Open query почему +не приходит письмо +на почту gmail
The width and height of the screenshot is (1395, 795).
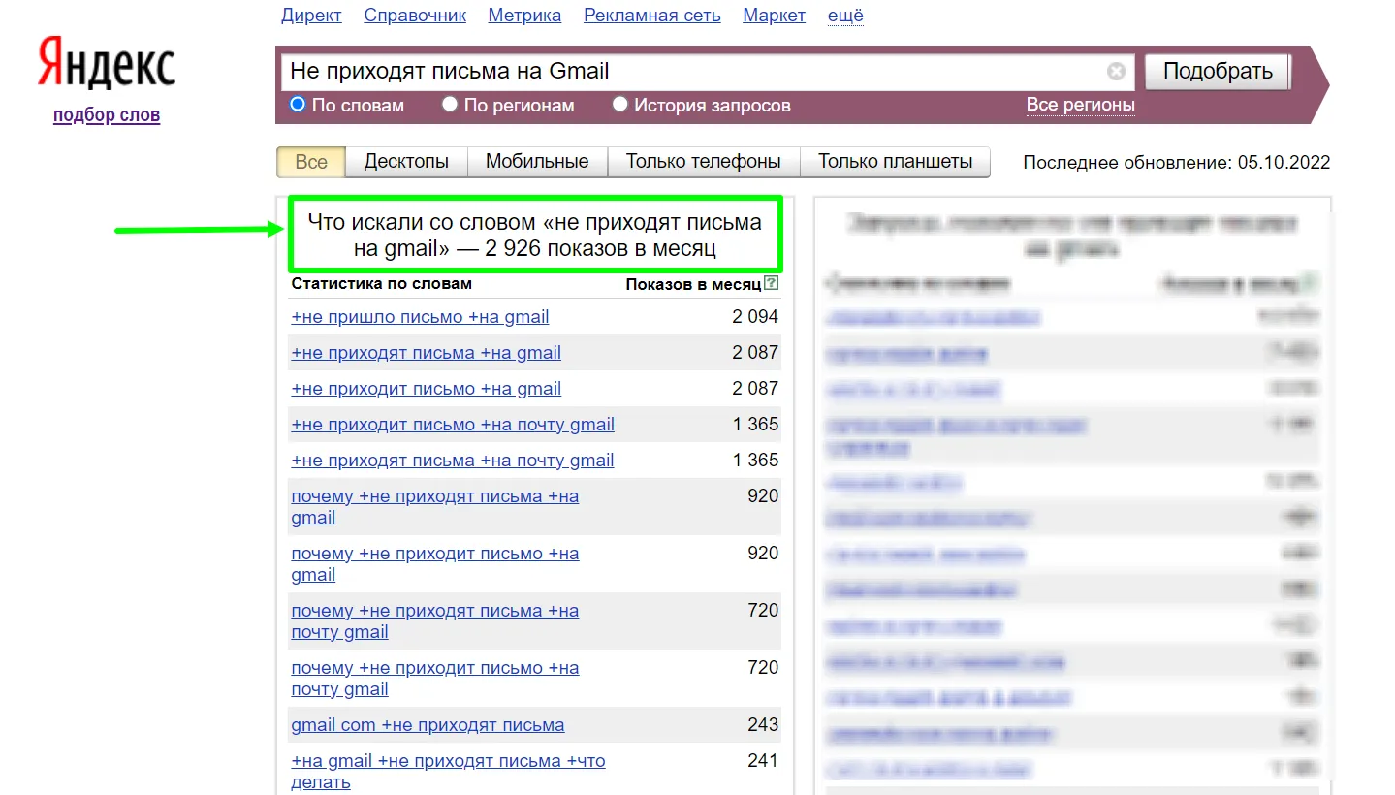coord(435,679)
